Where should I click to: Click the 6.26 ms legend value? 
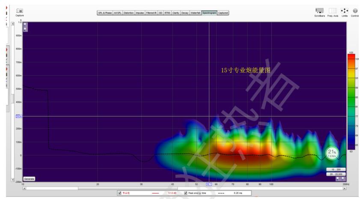point(238,193)
